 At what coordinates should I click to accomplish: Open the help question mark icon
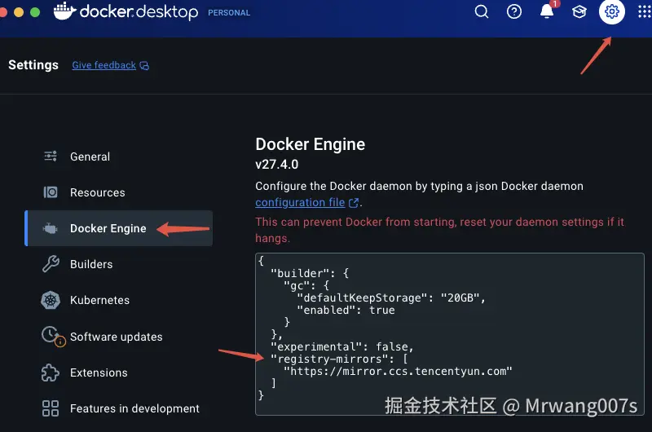pyautogui.click(x=514, y=11)
